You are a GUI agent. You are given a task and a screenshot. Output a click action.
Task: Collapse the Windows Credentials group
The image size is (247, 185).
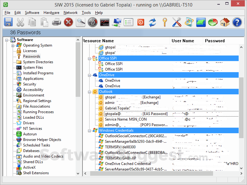point(89,131)
